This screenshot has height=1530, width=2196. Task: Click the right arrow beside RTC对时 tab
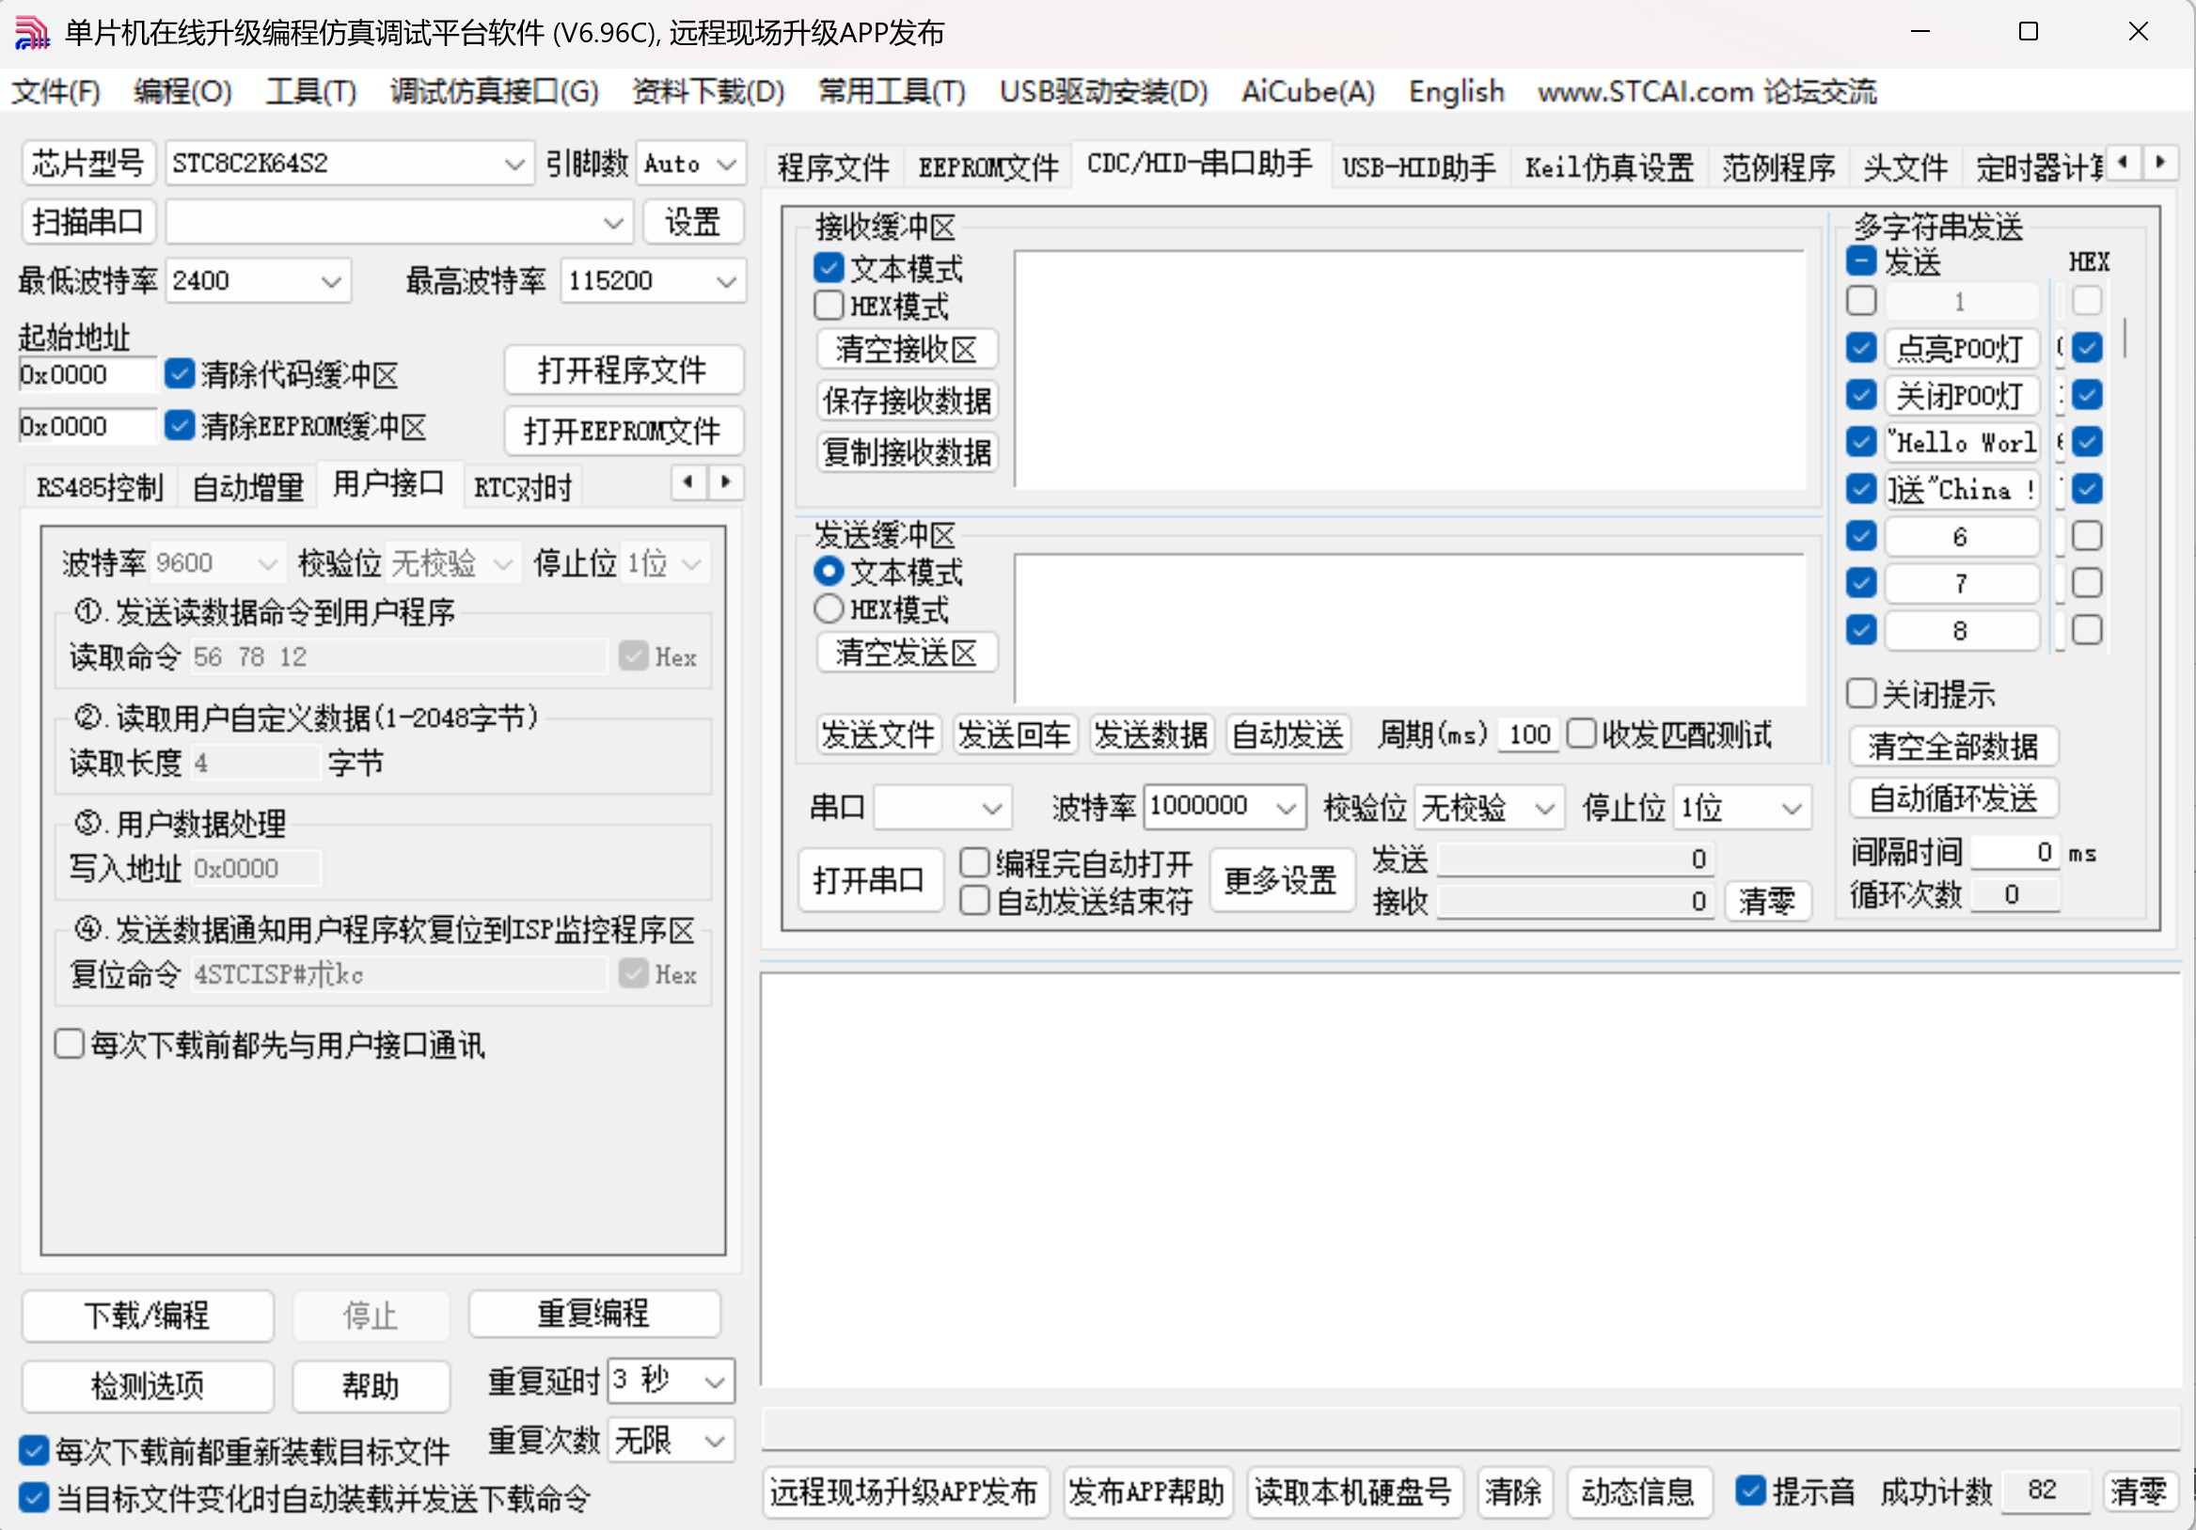(x=726, y=481)
